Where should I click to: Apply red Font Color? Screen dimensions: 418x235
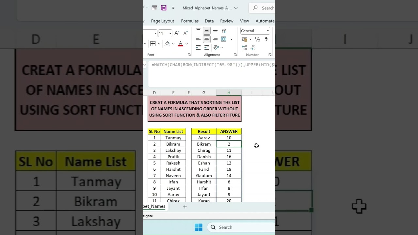(x=180, y=44)
